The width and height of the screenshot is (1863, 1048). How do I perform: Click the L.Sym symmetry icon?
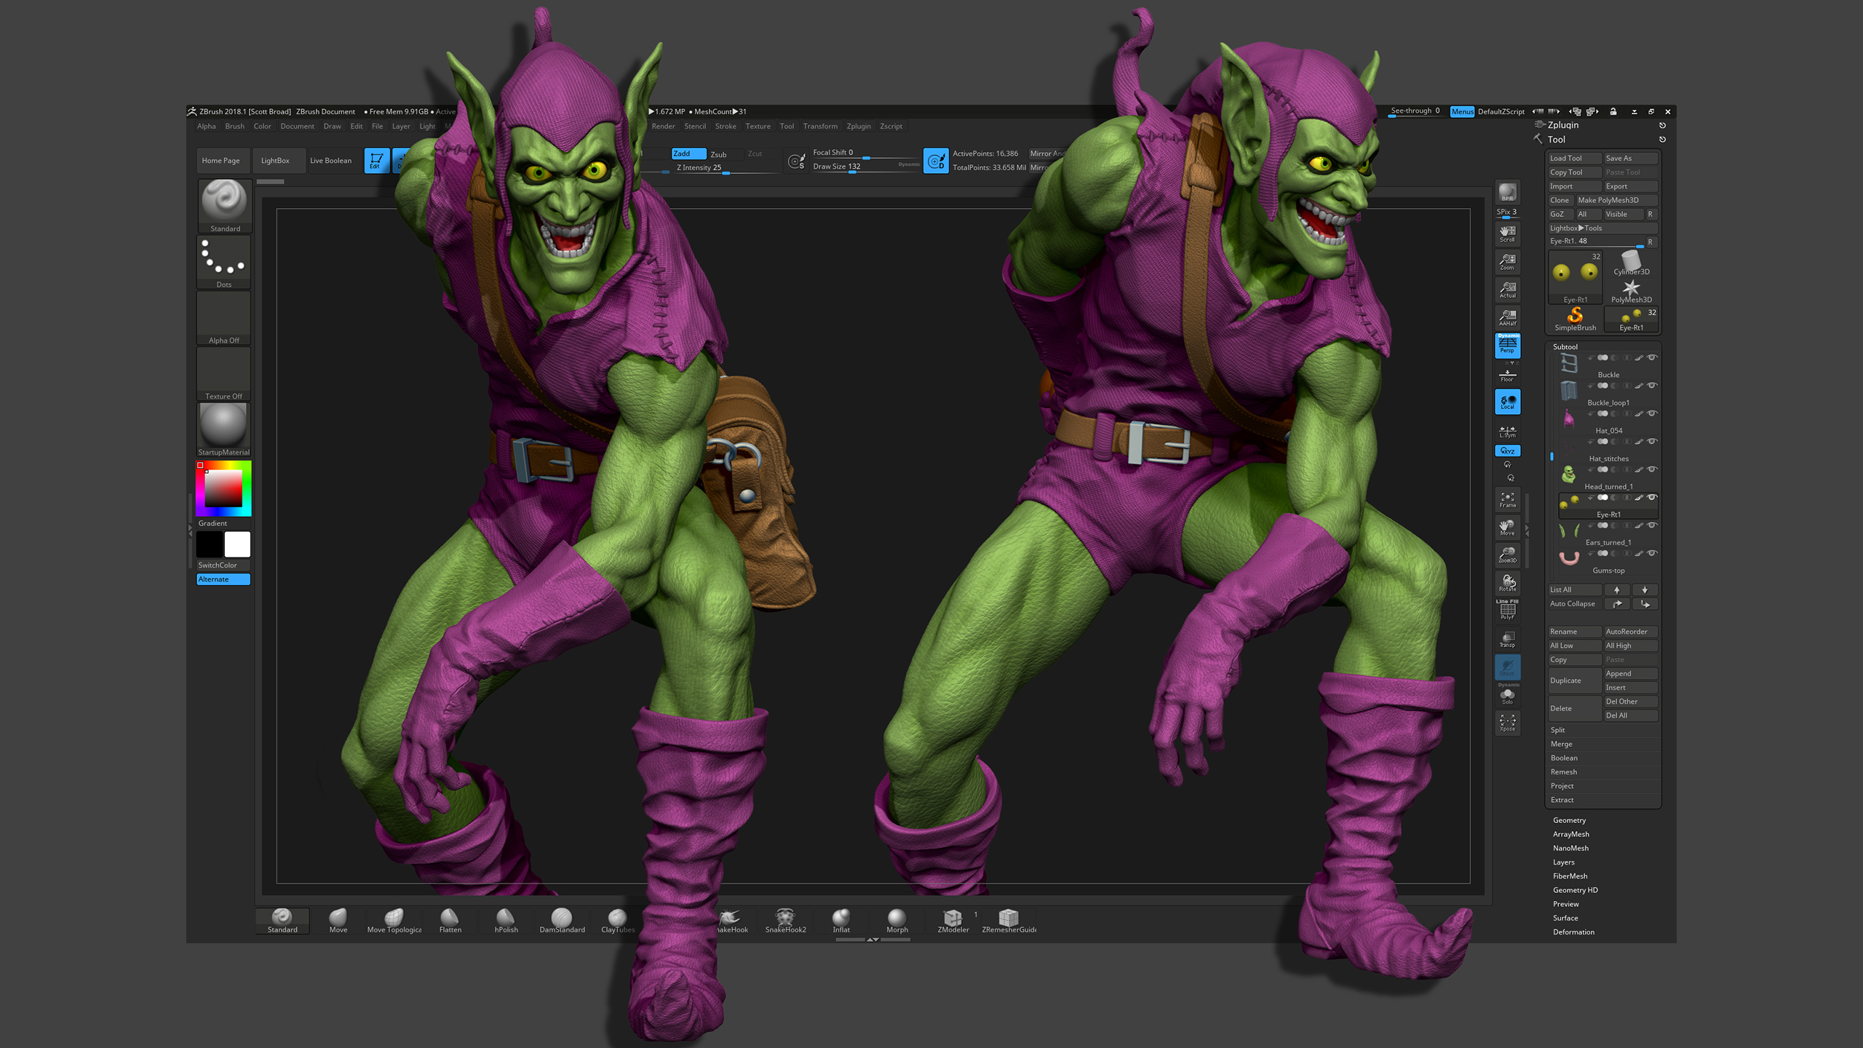coord(1507,432)
